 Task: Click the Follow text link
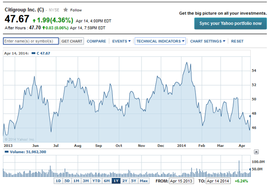click(x=76, y=10)
